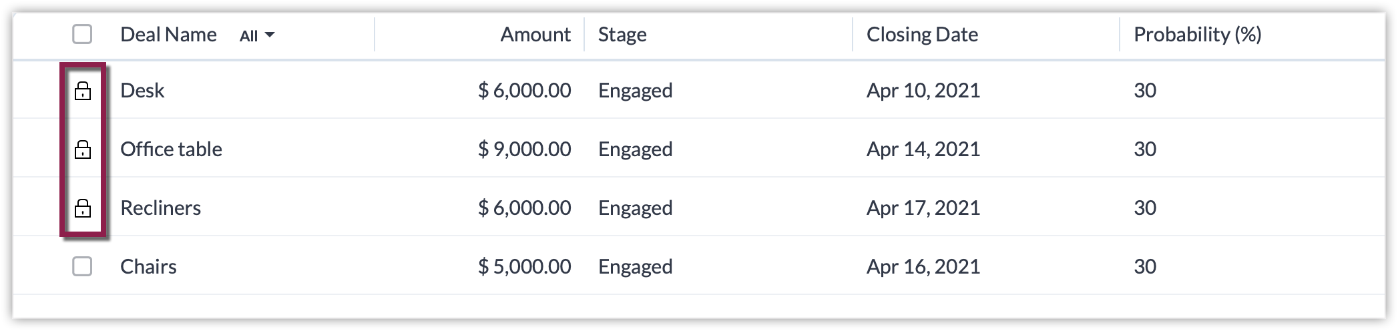The image size is (1398, 331).
Task: Check the select-all checkbox in header
Action: [x=82, y=34]
